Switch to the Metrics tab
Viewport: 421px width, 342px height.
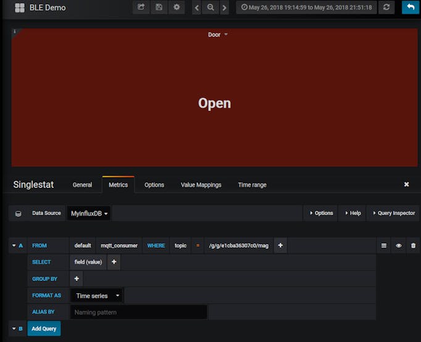pos(118,185)
